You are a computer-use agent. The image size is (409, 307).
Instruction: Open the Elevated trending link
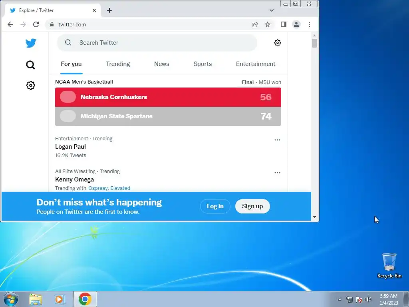pos(120,188)
